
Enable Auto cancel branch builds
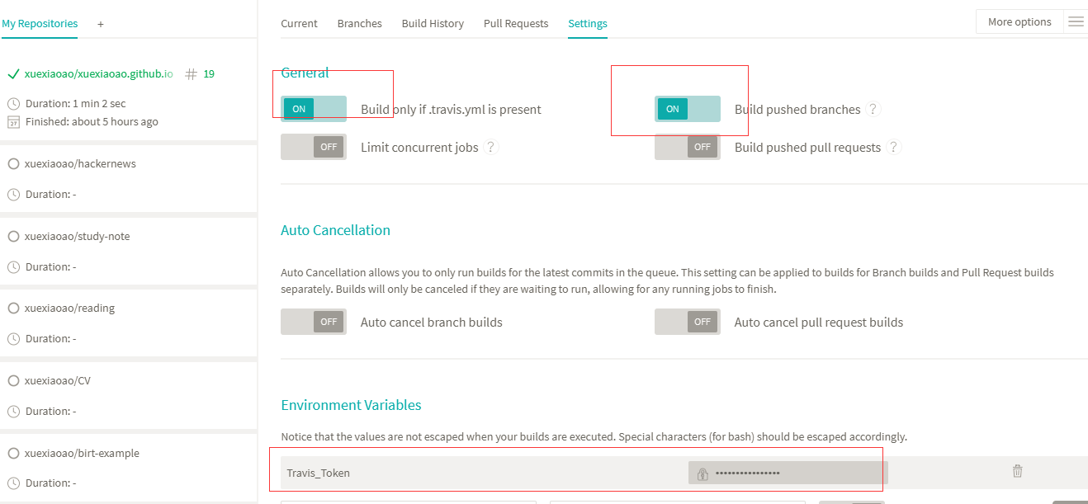click(313, 322)
